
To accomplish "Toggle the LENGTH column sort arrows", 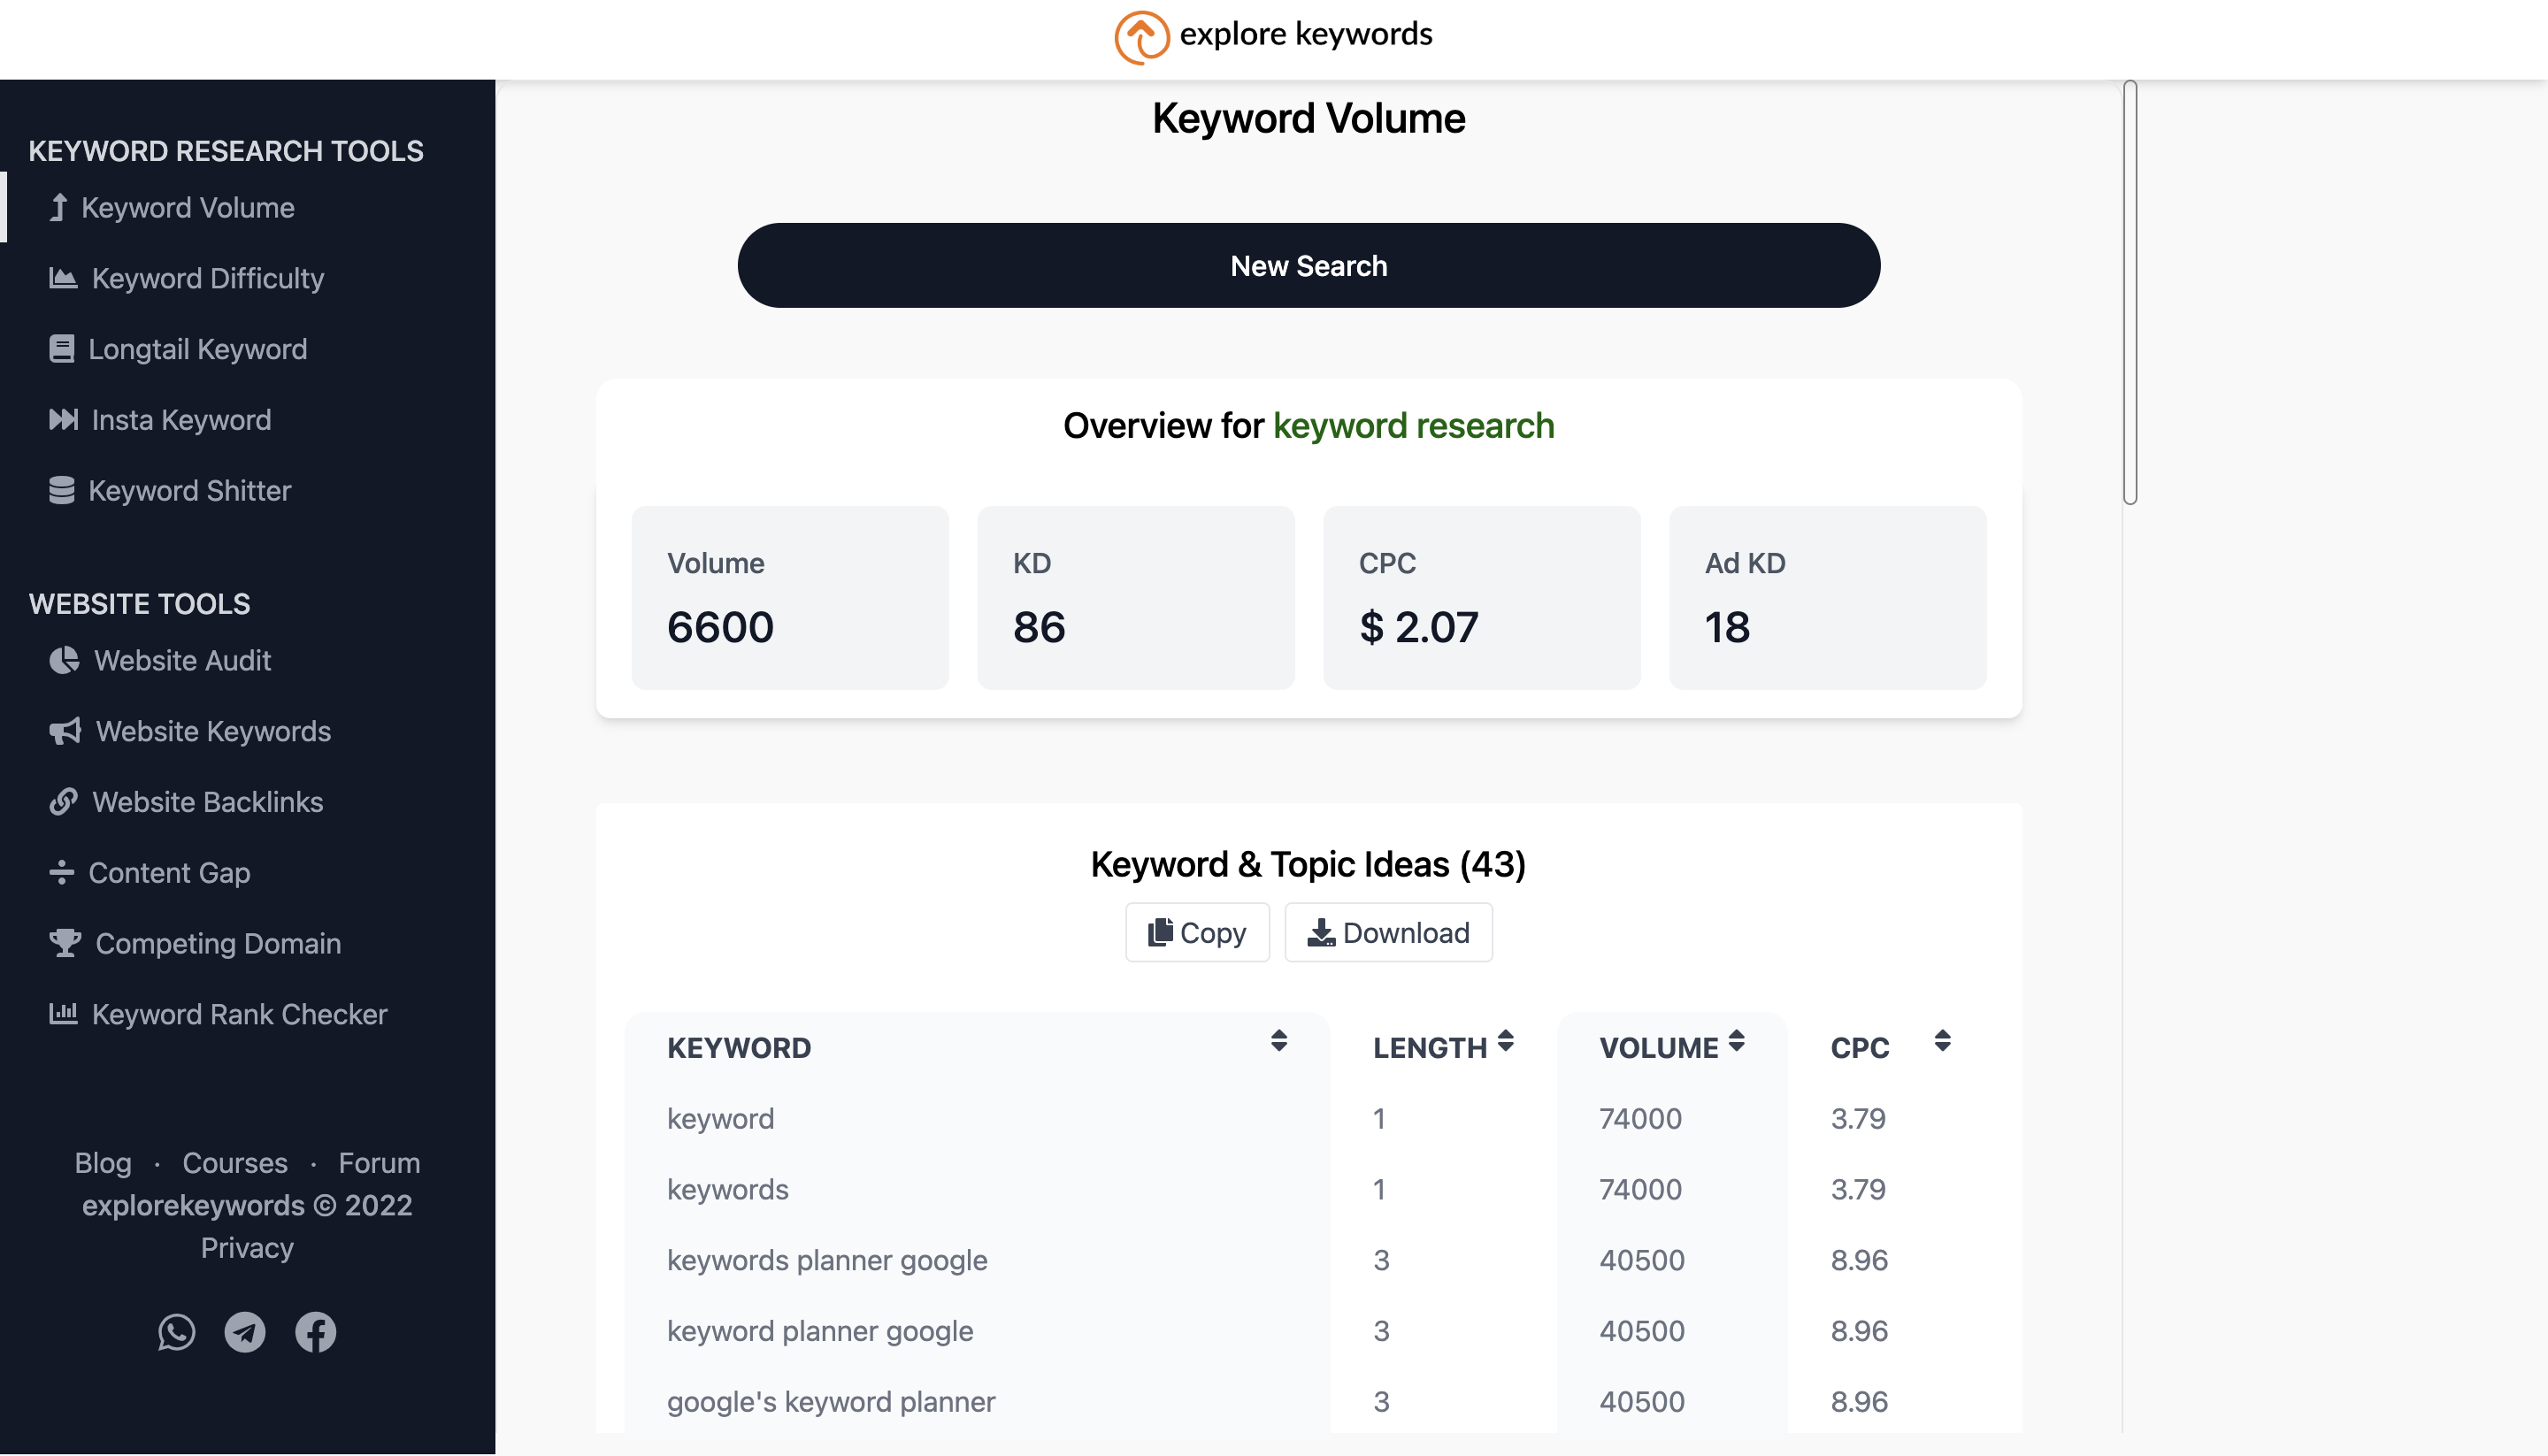I will point(1505,1041).
